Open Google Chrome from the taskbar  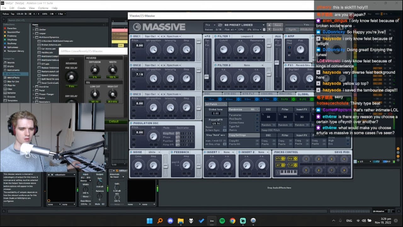tap(232, 221)
